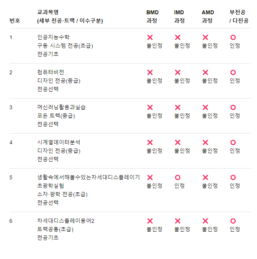257x259 pixels.
Task: Click the 부전공 circle icon for 차세대디스플레이용어2
Action: pos(233,221)
